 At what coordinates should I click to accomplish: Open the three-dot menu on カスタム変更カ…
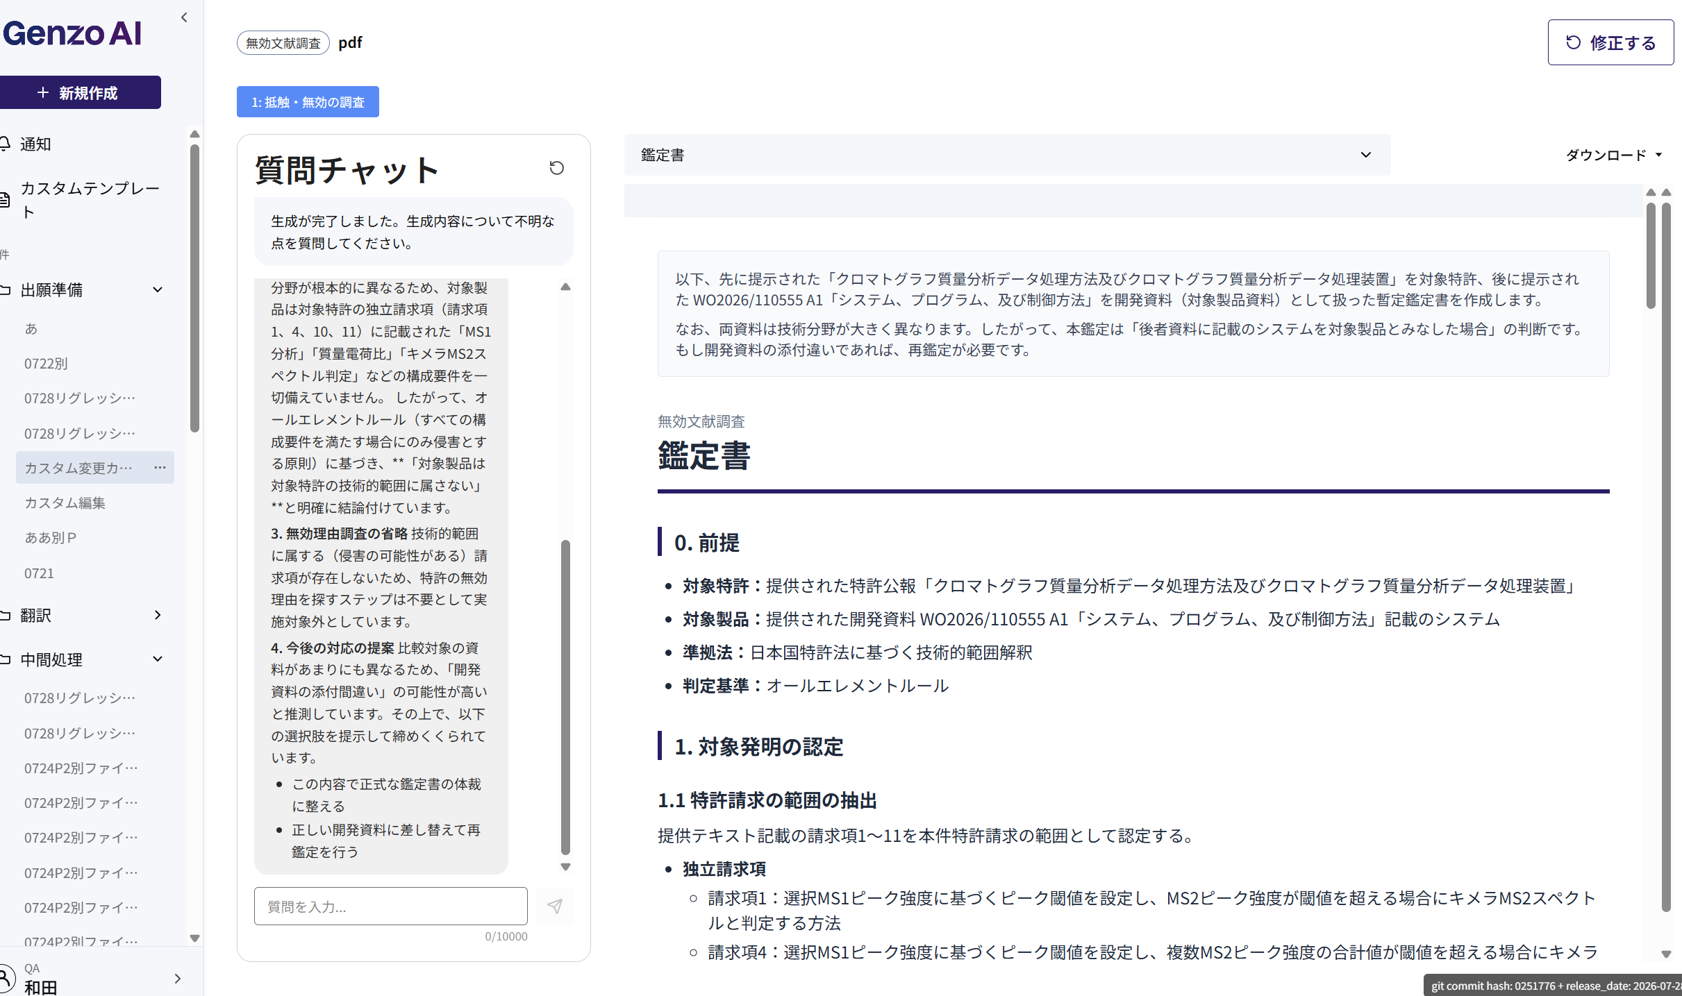[x=160, y=467]
